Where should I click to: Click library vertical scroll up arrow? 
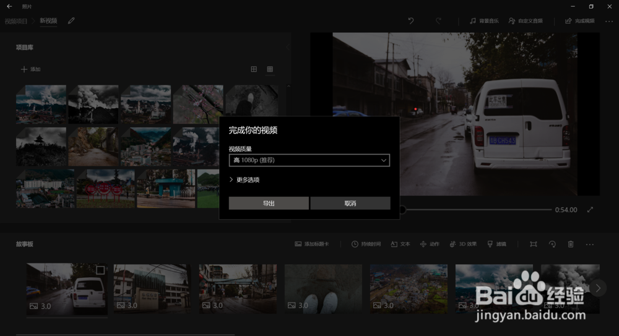[x=288, y=86]
